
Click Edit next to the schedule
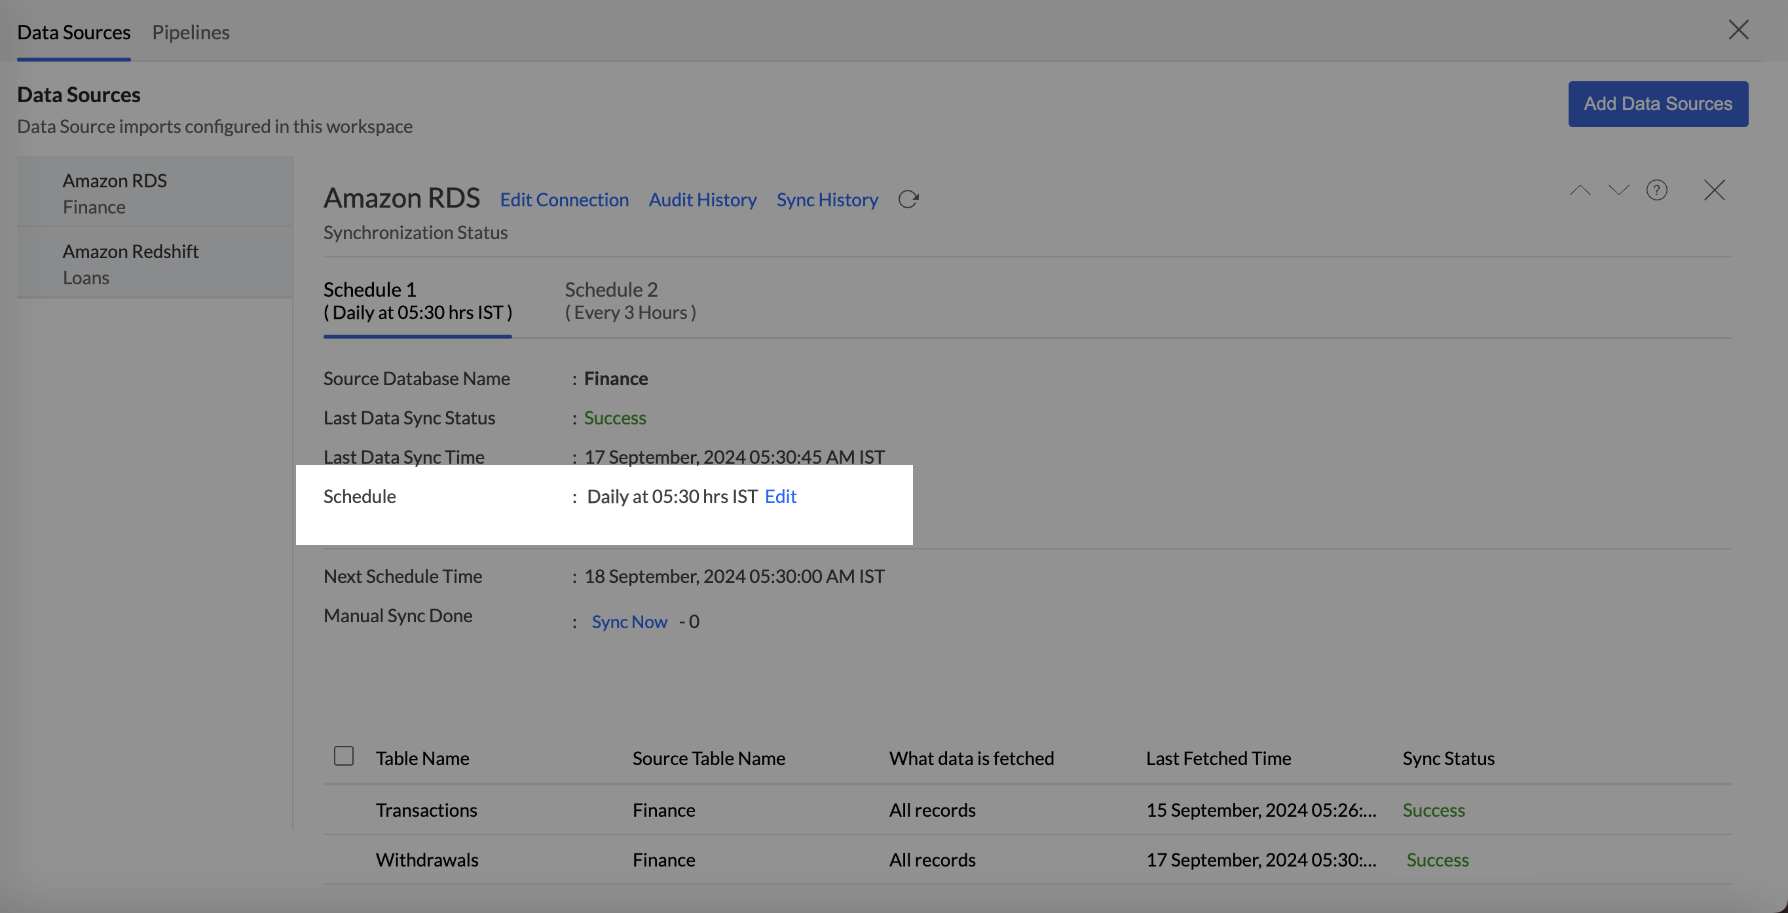(x=780, y=496)
